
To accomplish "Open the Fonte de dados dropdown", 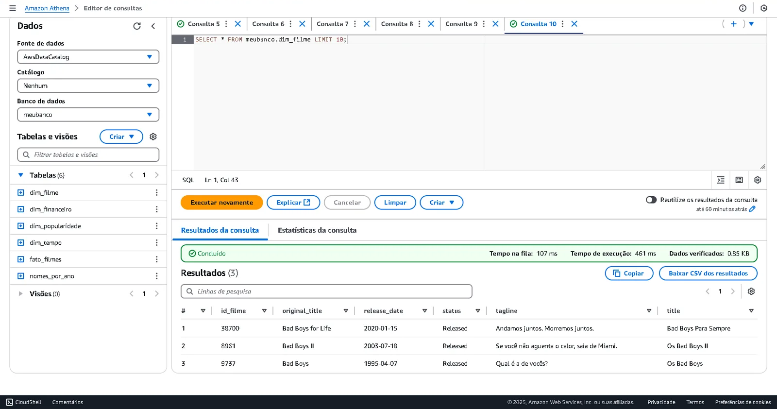I will click(x=88, y=57).
